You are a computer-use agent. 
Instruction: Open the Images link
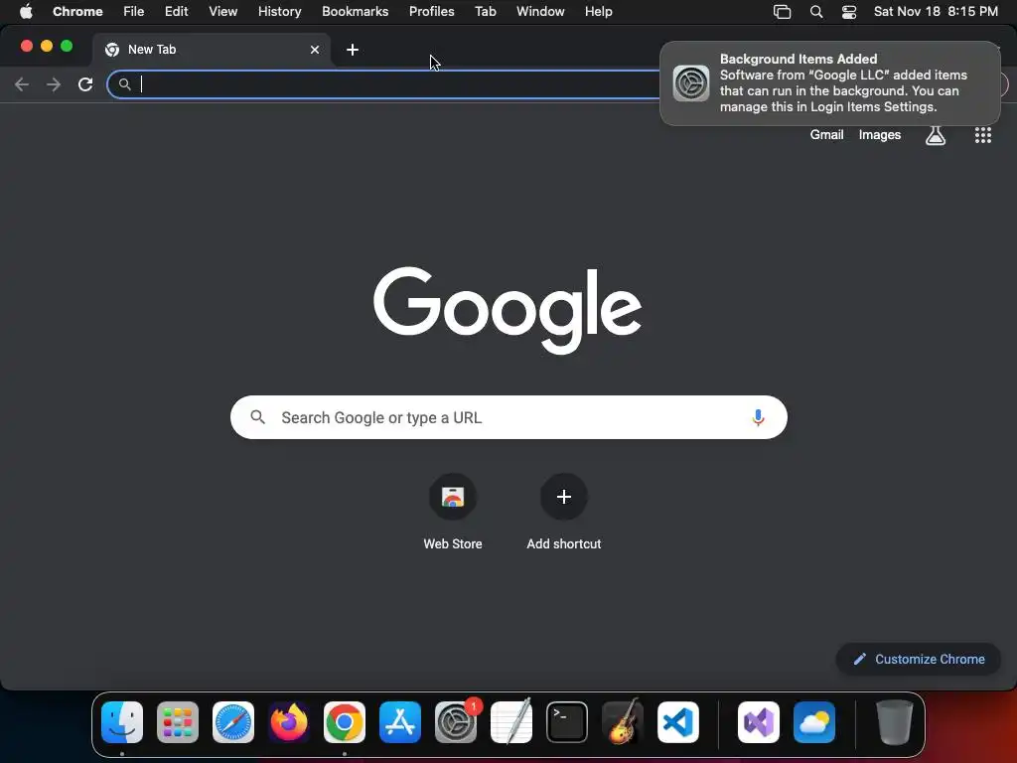pyautogui.click(x=880, y=135)
